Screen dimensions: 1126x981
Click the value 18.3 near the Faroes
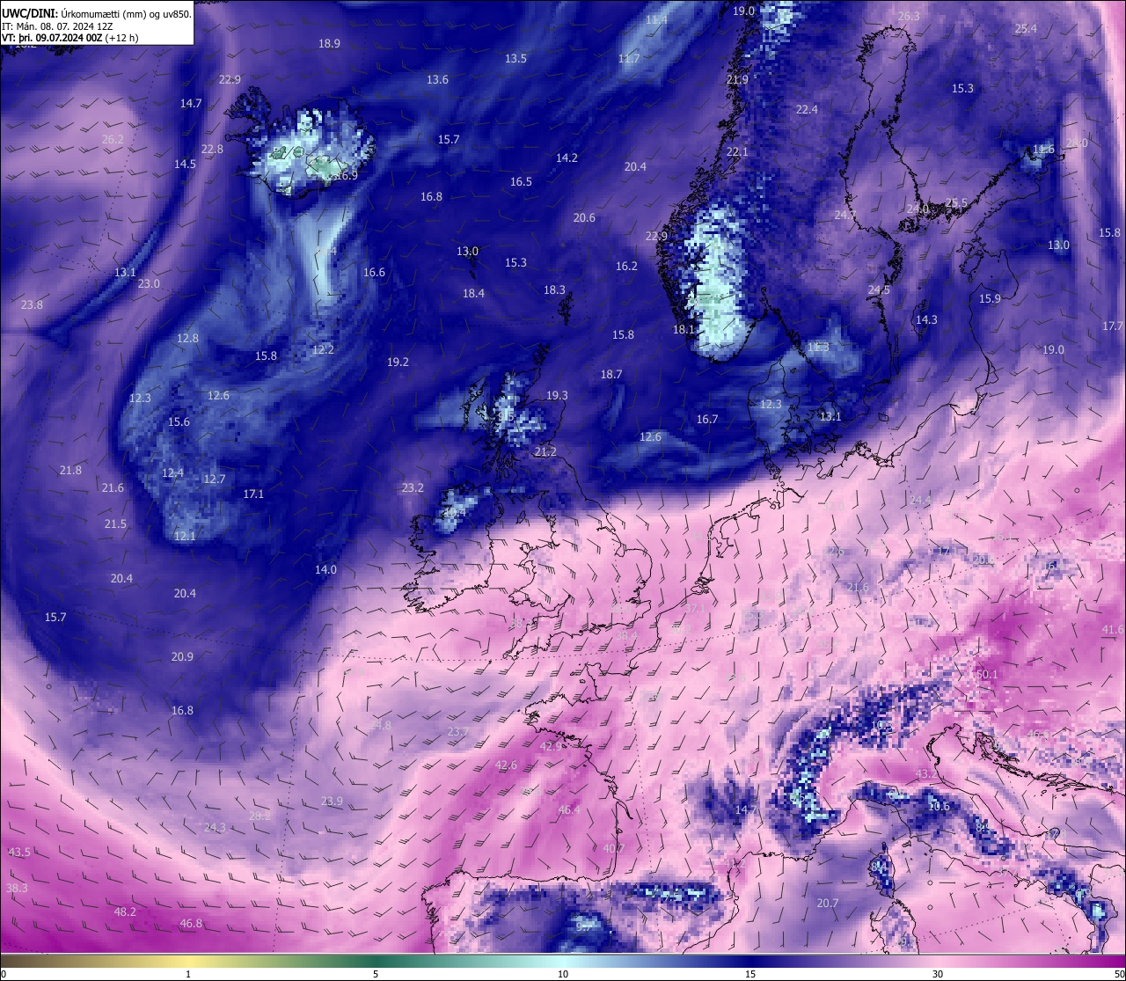click(554, 289)
